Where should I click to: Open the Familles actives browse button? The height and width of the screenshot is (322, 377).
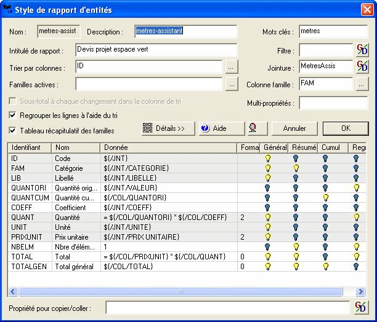coord(230,84)
